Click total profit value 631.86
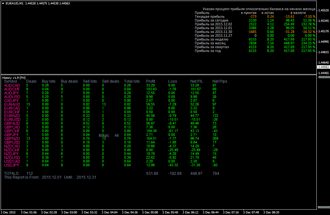Screen dimensions: 330x215 click(152, 174)
